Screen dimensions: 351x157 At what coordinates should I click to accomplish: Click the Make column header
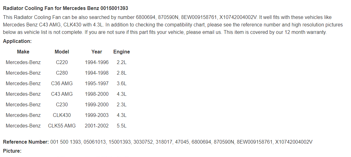point(23,52)
